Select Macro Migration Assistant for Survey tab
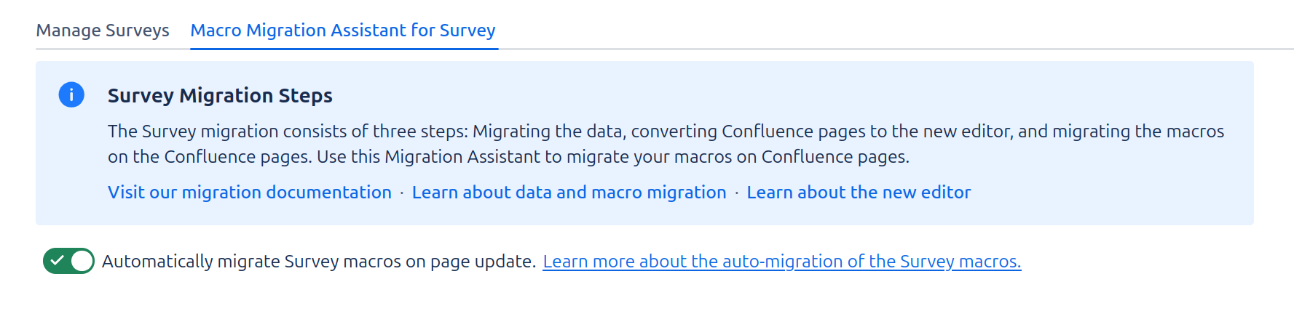The width and height of the screenshot is (1294, 319). pyautogui.click(x=343, y=31)
